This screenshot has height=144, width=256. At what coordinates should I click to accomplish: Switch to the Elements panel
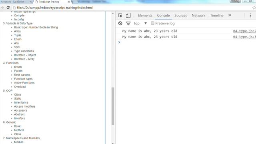(x=145, y=15)
